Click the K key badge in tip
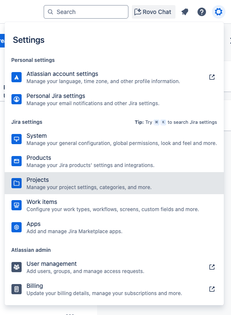Image resolution: width=231 pixels, height=315 pixels. pyautogui.click(x=163, y=122)
